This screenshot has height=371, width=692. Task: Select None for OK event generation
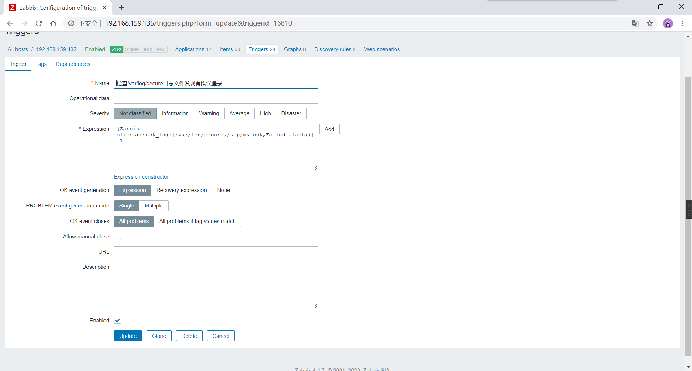pos(223,190)
